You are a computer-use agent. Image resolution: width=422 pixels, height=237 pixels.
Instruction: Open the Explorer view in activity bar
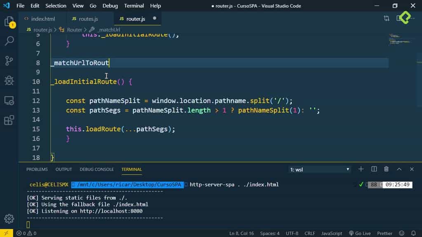point(9,21)
